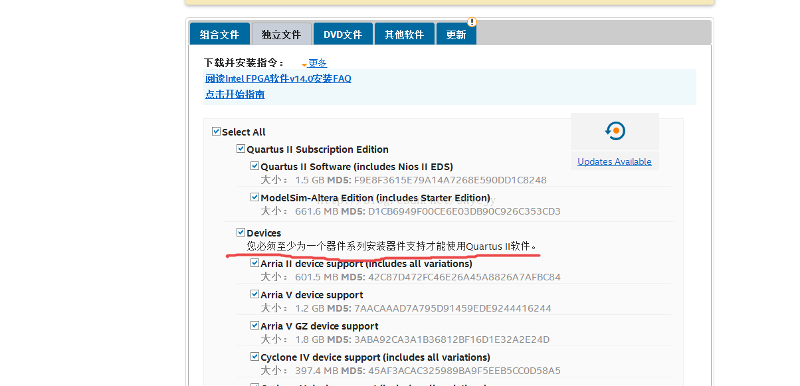Open the DVD文件 tab
800x386 pixels.
click(x=343, y=34)
